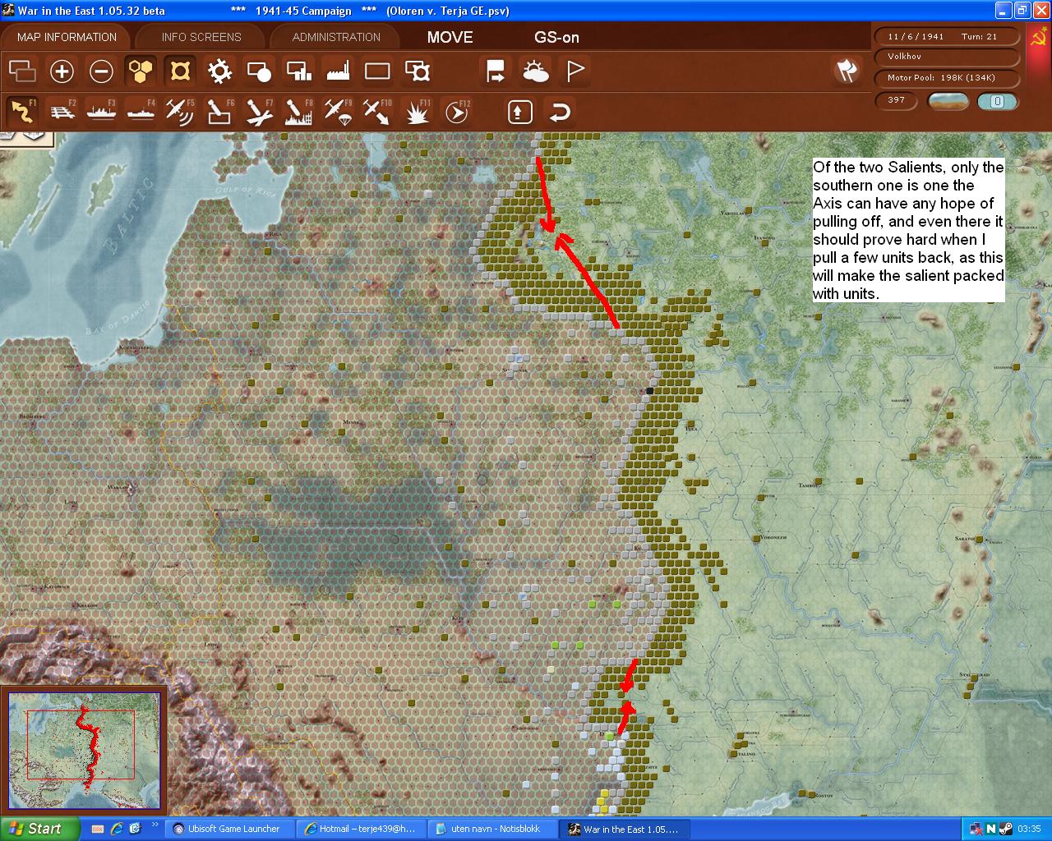Click the GS-on ground support label
Image resolution: width=1052 pixels, height=841 pixels.
[557, 37]
